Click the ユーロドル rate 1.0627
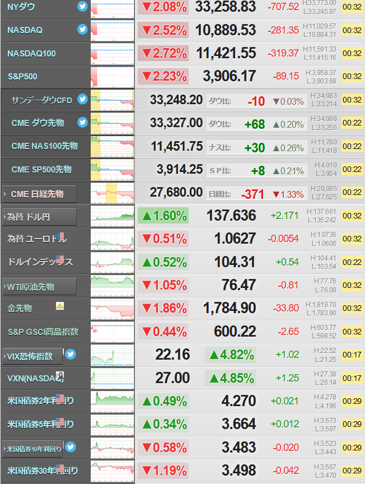 click(235, 239)
